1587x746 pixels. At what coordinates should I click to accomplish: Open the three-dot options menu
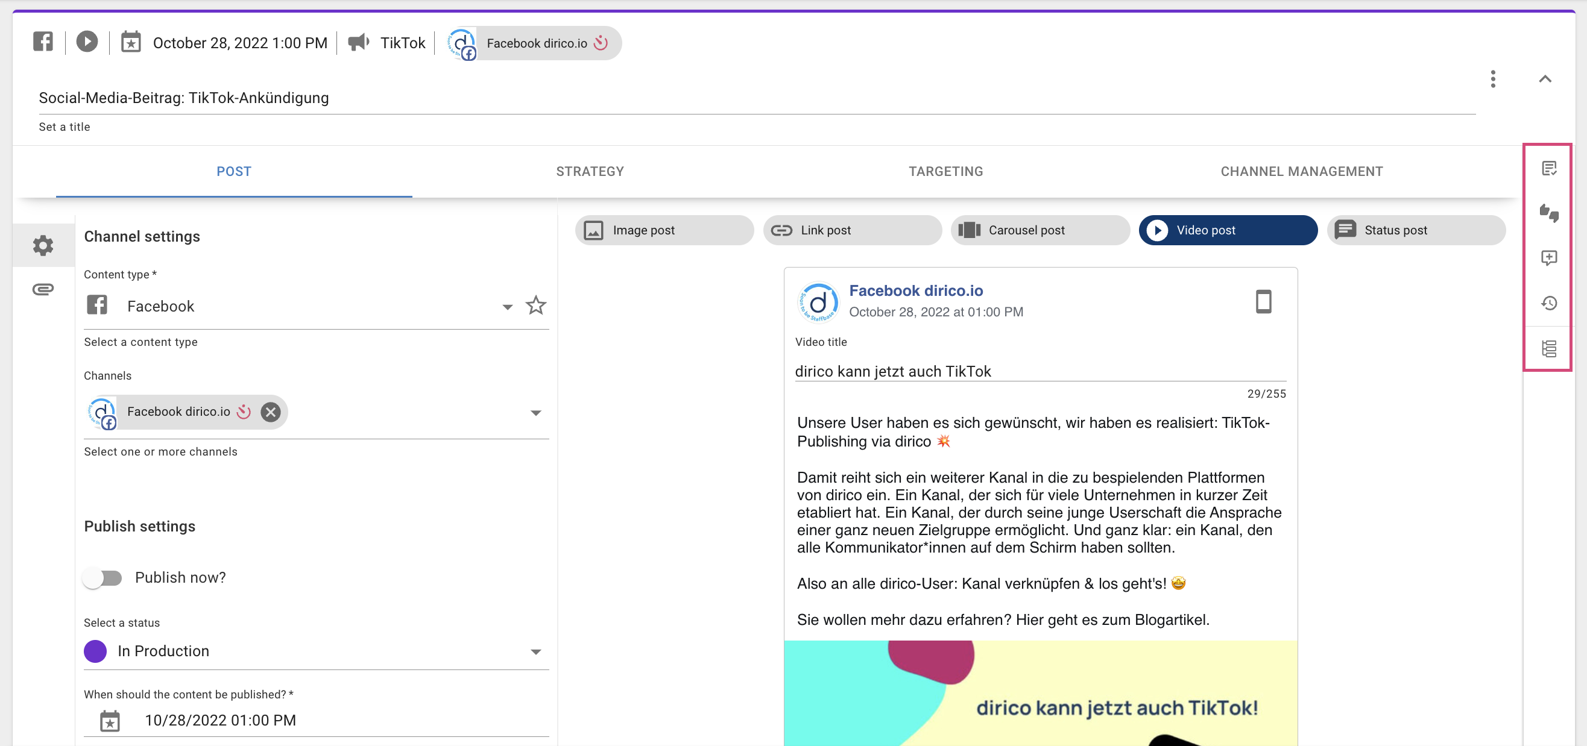pyautogui.click(x=1494, y=79)
